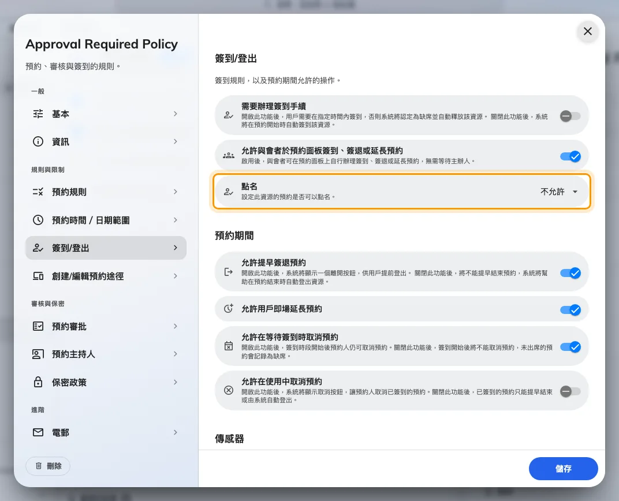Click the lock icon beside 保密政策
The image size is (619, 501).
(38, 382)
